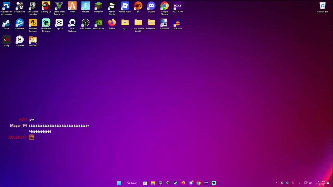Switch to Firefox in the taskbar
The width and height of the screenshot is (333, 187).
point(183,183)
